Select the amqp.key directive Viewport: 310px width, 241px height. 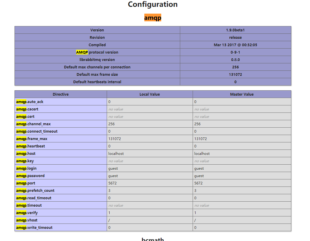pyautogui.click(x=25, y=161)
